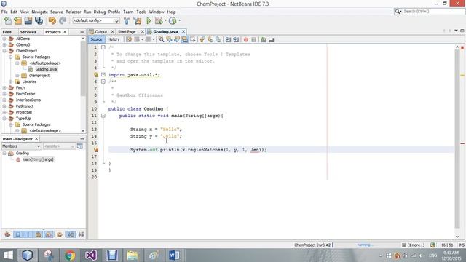Toggle Highlight Search in editor toolbar
466x262 pixels.
click(x=184, y=39)
